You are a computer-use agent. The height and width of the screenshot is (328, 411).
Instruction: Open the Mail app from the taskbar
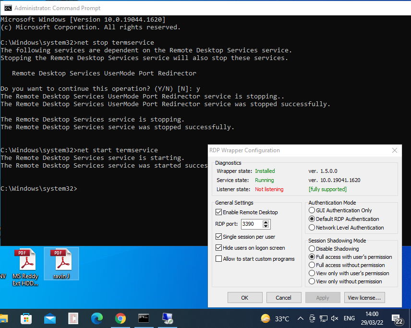click(x=50, y=318)
